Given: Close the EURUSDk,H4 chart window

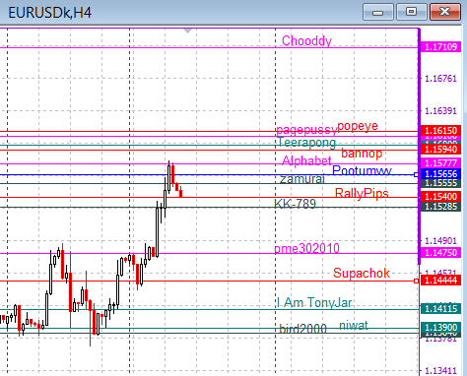Looking at the screenshot, I should [445, 12].
